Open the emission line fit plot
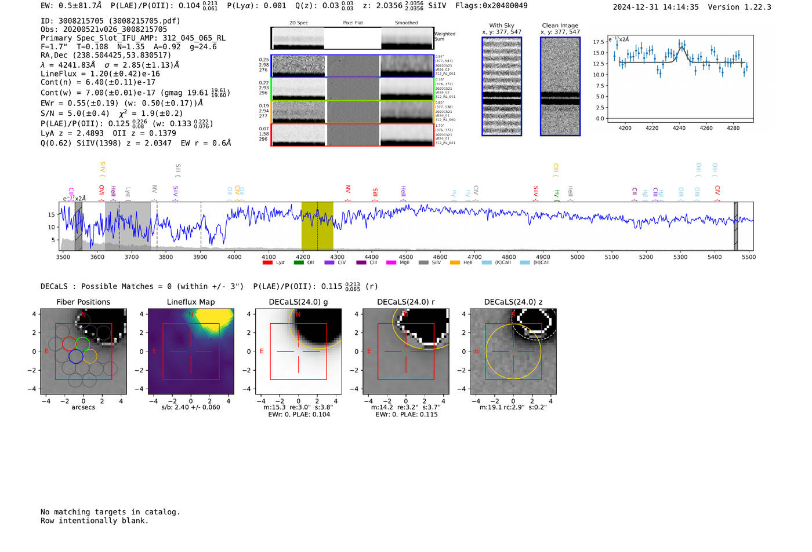812x552 pixels. 680,79
